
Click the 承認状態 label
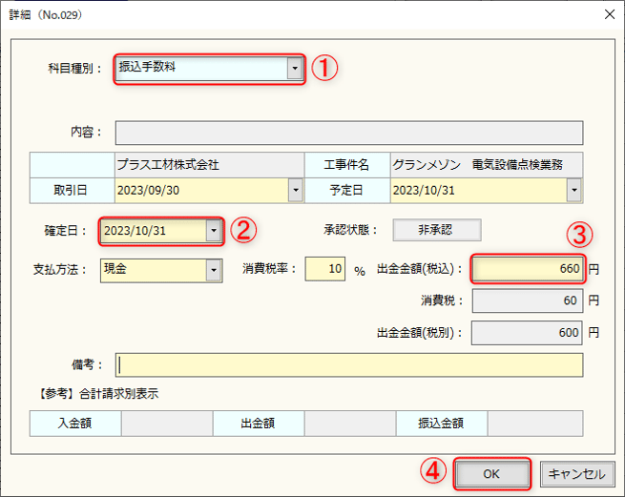pos(349,230)
